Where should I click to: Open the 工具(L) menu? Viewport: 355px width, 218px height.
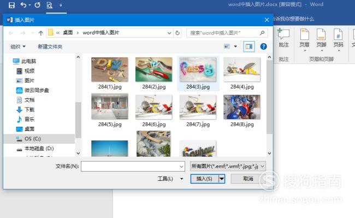tap(170, 179)
